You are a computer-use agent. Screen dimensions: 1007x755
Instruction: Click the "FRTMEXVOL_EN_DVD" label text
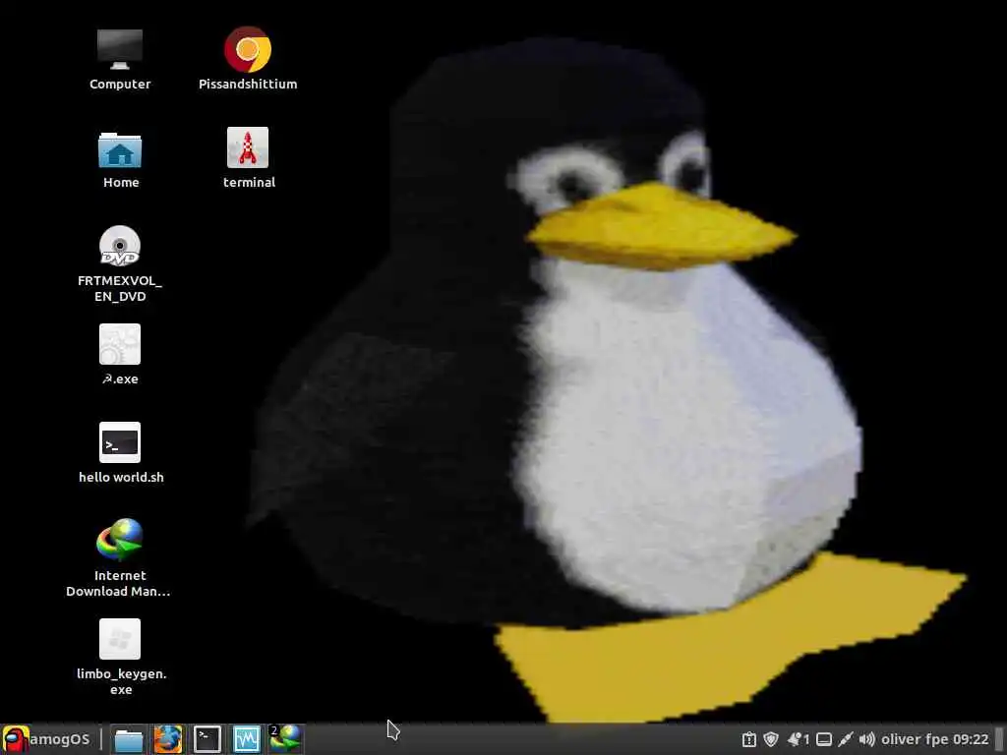(x=120, y=288)
